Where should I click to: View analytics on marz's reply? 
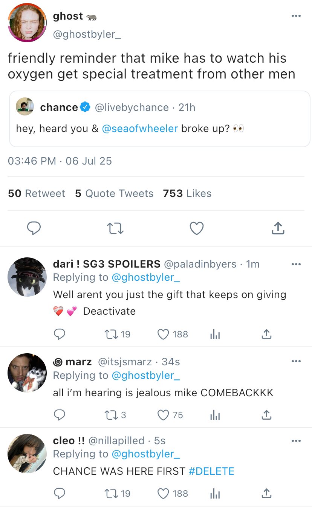click(x=215, y=415)
